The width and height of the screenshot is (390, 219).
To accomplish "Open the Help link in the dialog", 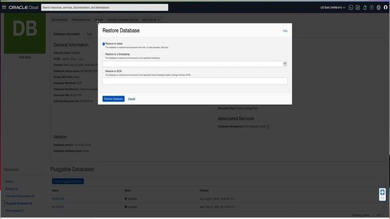I will 285,31.
